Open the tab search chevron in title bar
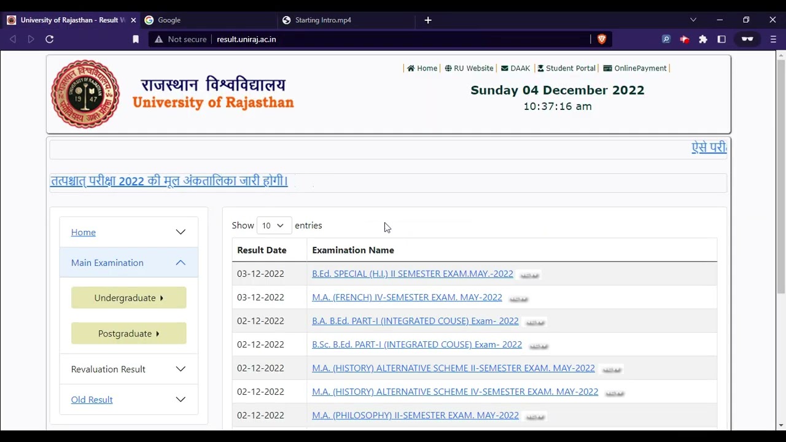Screen dimensions: 786x442 pyautogui.click(x=693, y=20)
